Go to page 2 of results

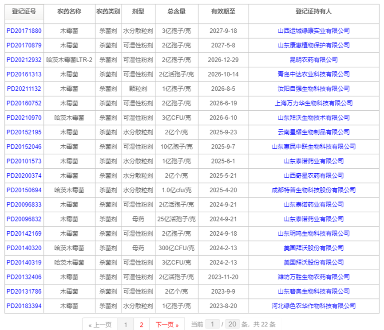click(141, 325)
